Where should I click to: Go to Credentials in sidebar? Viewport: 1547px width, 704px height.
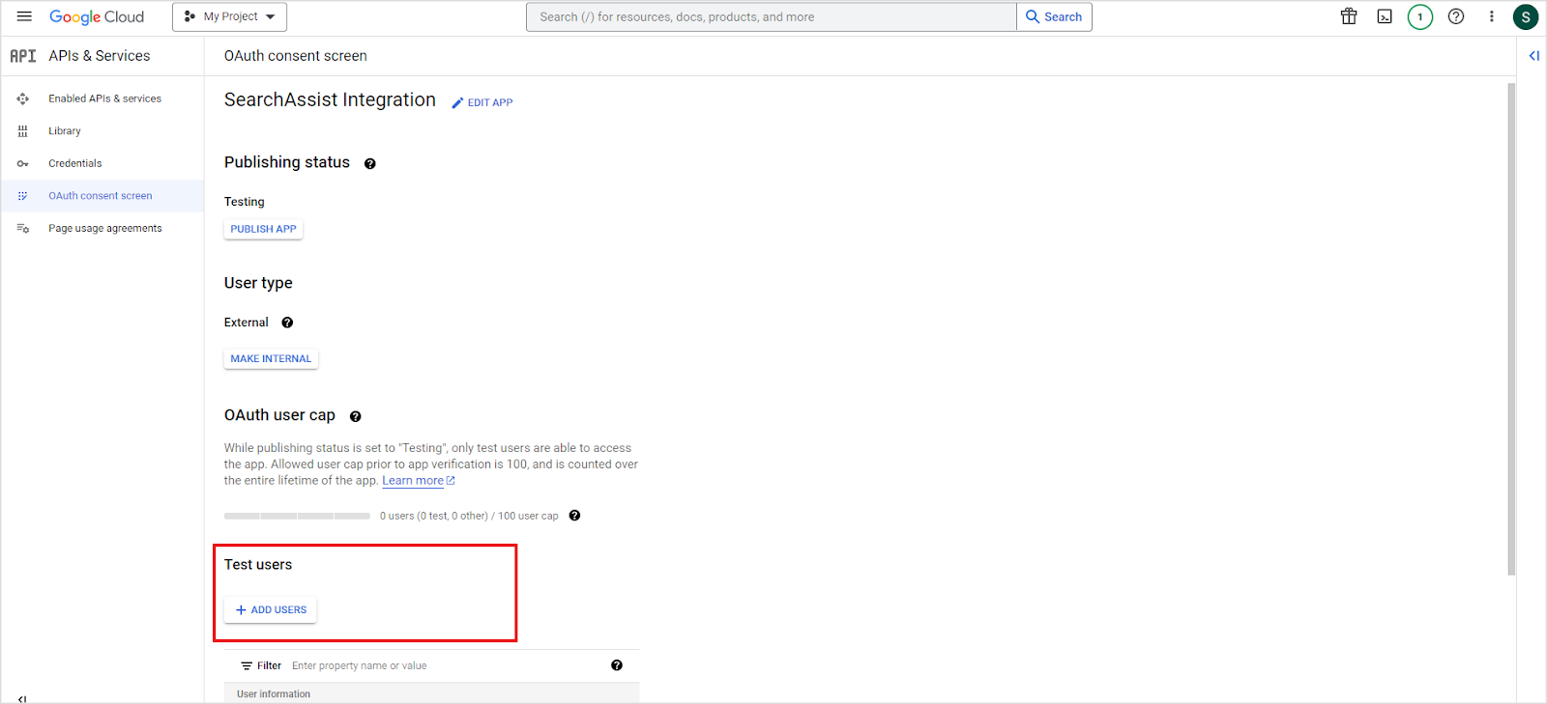tap(75, 163)
